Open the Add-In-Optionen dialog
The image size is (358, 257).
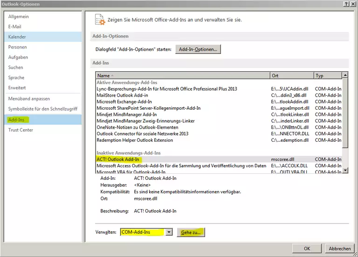198,49
